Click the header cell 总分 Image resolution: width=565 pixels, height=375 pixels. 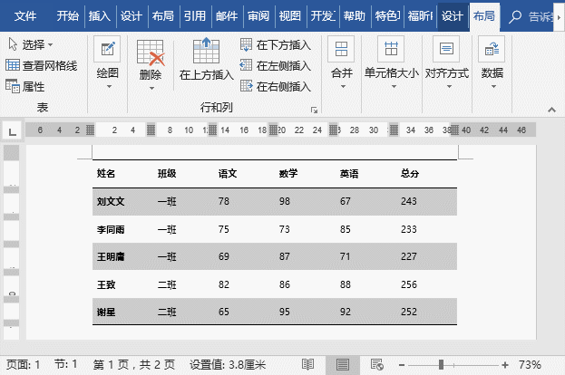click(410, 174)
